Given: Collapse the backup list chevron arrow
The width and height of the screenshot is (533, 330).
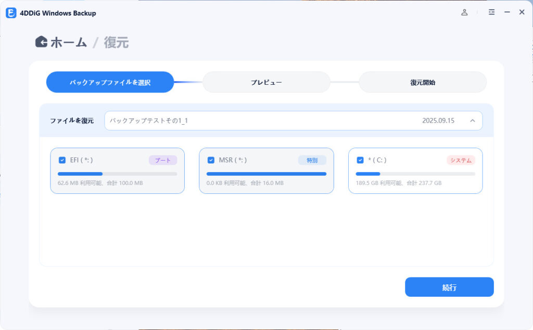Looking at the screenshot, I should 473,121.
